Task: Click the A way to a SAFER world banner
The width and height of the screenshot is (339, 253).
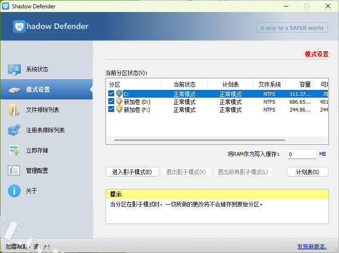Action: click(x=292, y=28)
